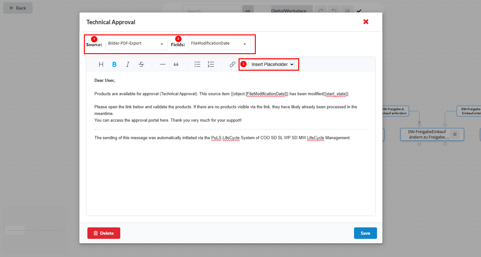Create a numbered list
The image size is (481, 257).
[x=211, y=64]
